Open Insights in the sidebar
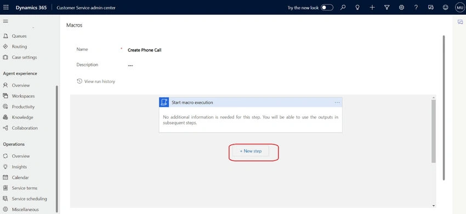The height and width of the screenshot is (214, 466). click(19, 167)
